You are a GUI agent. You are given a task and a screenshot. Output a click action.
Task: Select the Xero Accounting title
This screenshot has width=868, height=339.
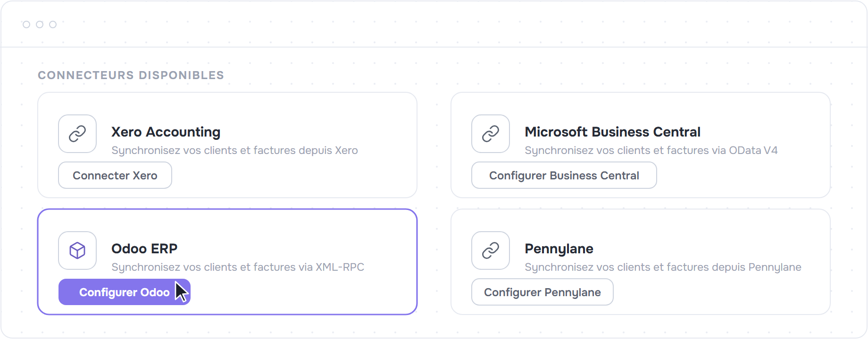166,132
